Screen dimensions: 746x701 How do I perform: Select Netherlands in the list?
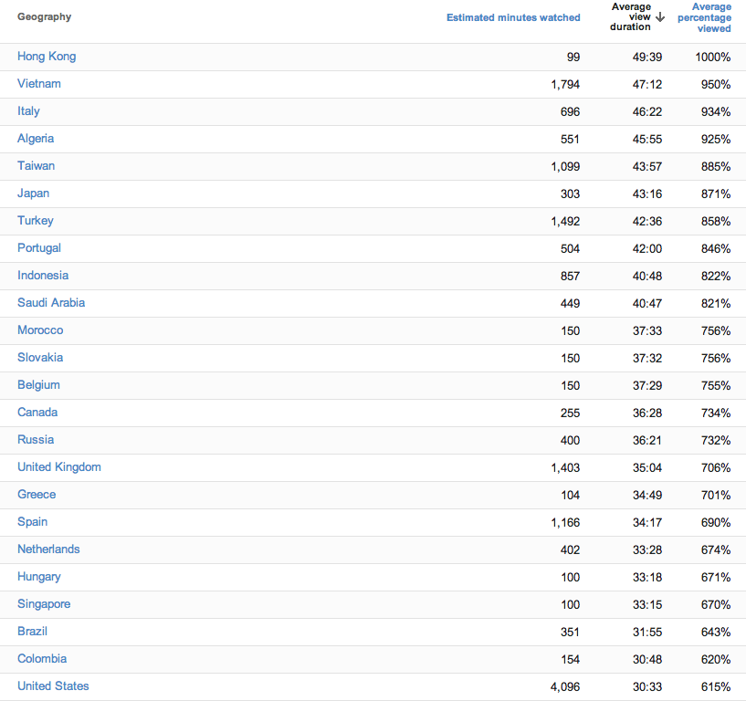(48, 549)
